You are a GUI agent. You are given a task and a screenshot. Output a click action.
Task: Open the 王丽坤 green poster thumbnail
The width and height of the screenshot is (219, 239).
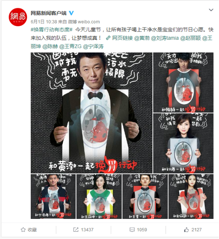pos(99,196)
